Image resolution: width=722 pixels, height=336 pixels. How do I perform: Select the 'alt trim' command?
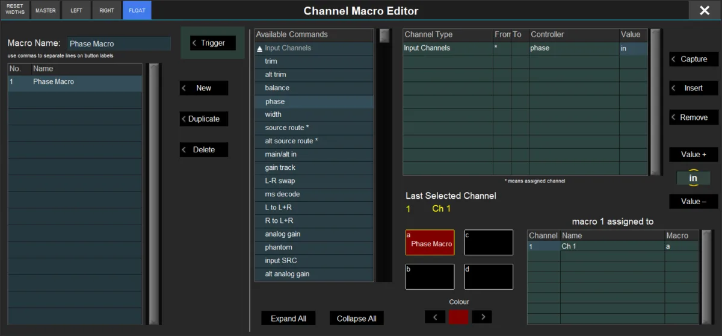coord(313,75)
